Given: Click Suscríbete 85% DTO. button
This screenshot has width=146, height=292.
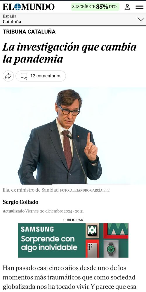Looking at the screenshot, I should pos(95,7).
